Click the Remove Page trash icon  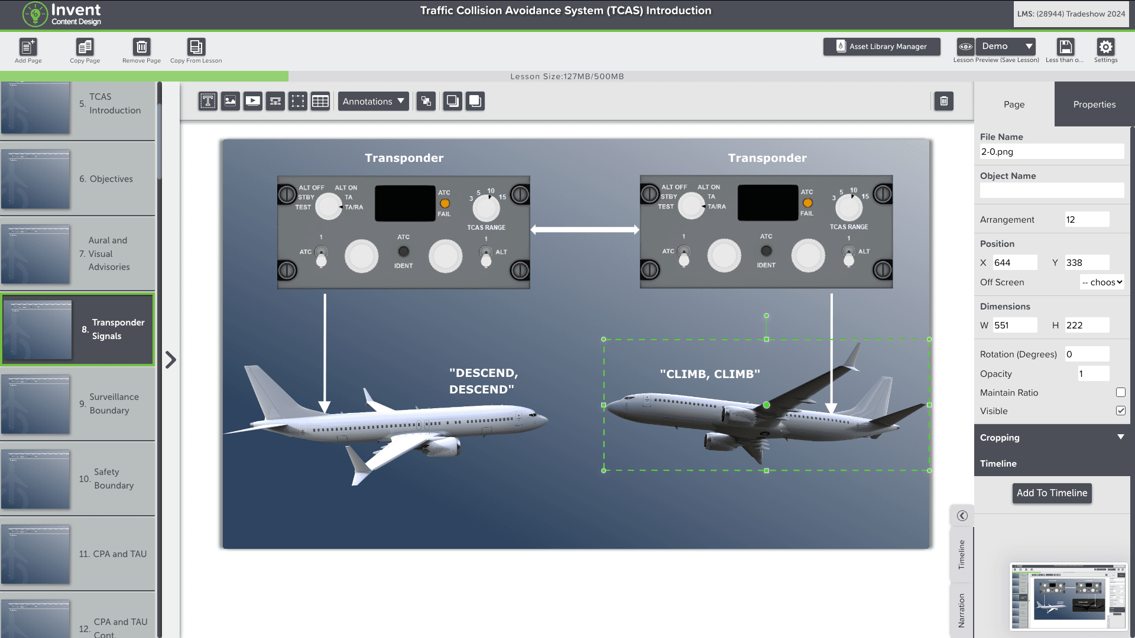[x=141, y=47]
